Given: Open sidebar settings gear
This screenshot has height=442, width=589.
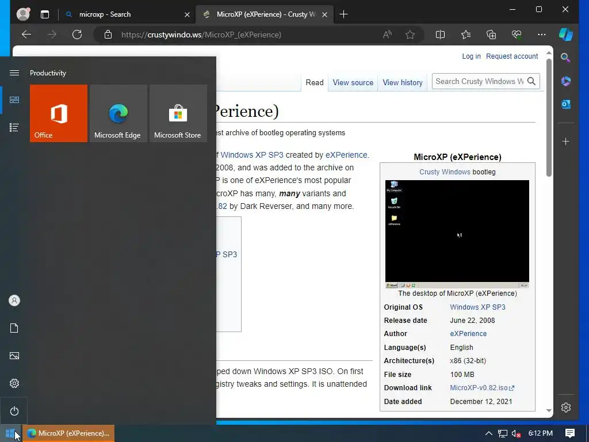Looking at the screenshot, I should pyautogui.click(x=566, y=407).
